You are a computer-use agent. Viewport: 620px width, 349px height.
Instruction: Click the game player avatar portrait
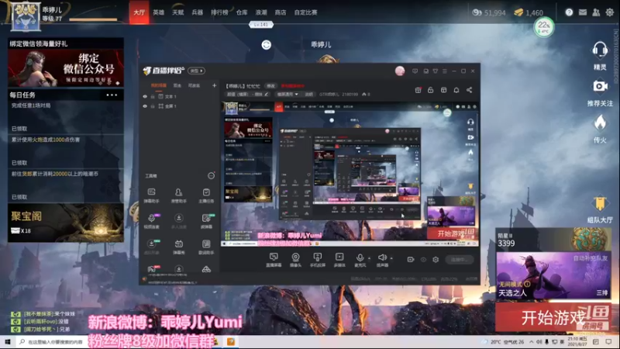[x=26, y=16]
